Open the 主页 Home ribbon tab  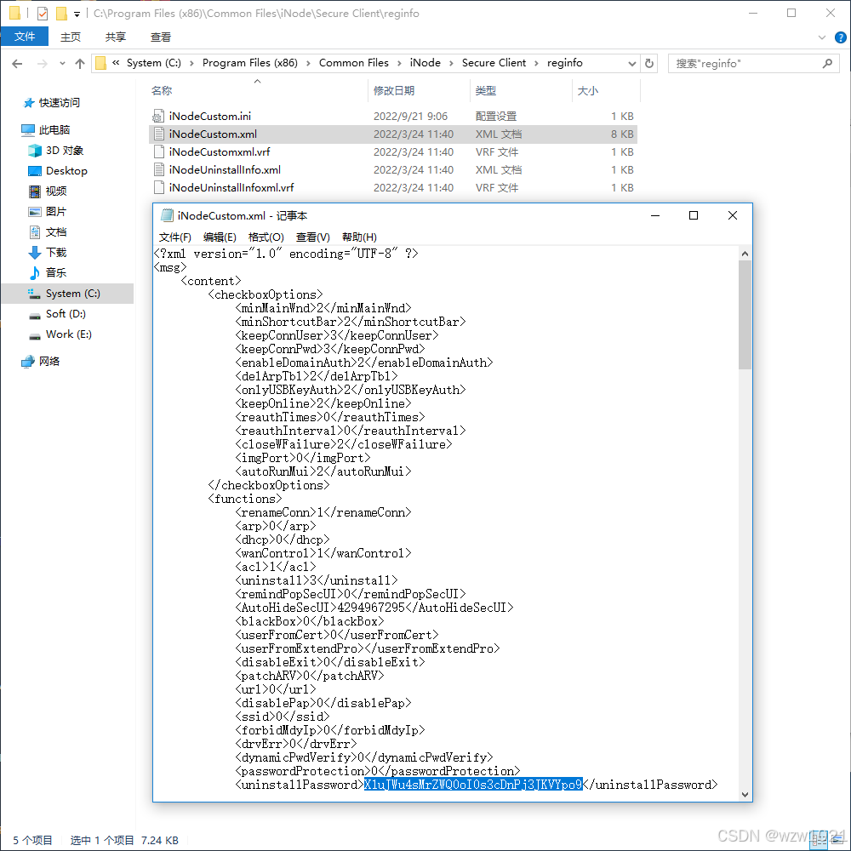point(71,37)
